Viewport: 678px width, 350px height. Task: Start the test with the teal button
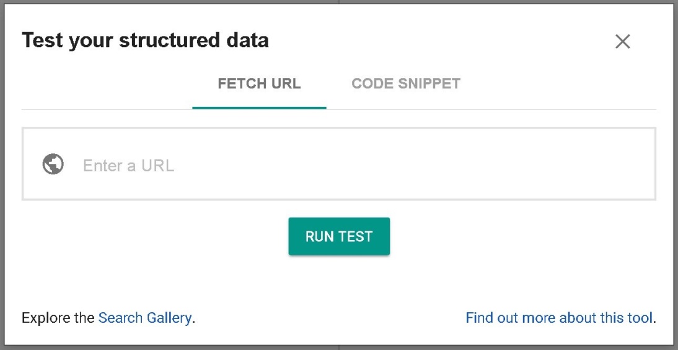(339, 236)
